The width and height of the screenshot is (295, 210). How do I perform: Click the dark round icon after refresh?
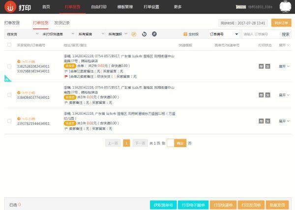tap(154, 34)
